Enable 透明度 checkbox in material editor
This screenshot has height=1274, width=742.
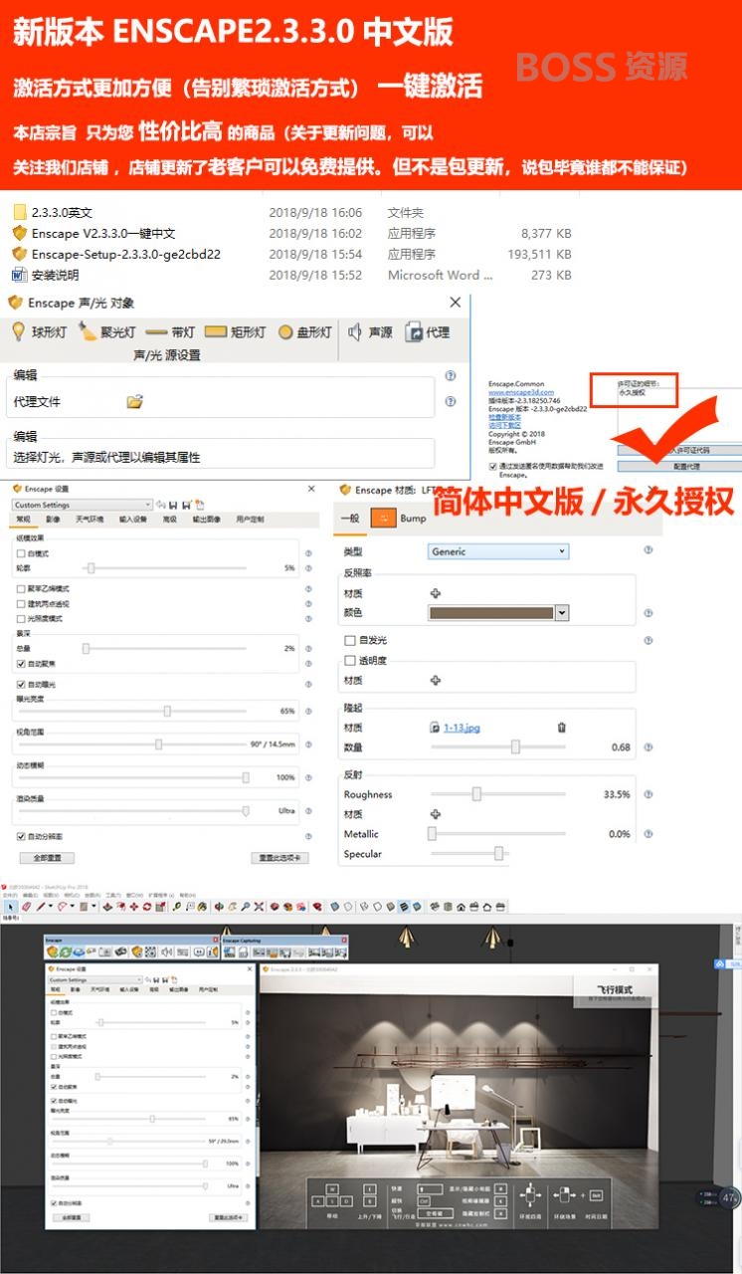[349, 660]
